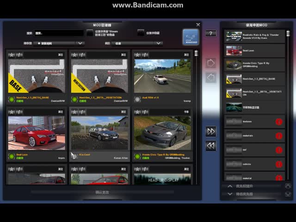Star the Honda Civic Type R card
This screenshot has height=222, width=296.
click(137, 112)
